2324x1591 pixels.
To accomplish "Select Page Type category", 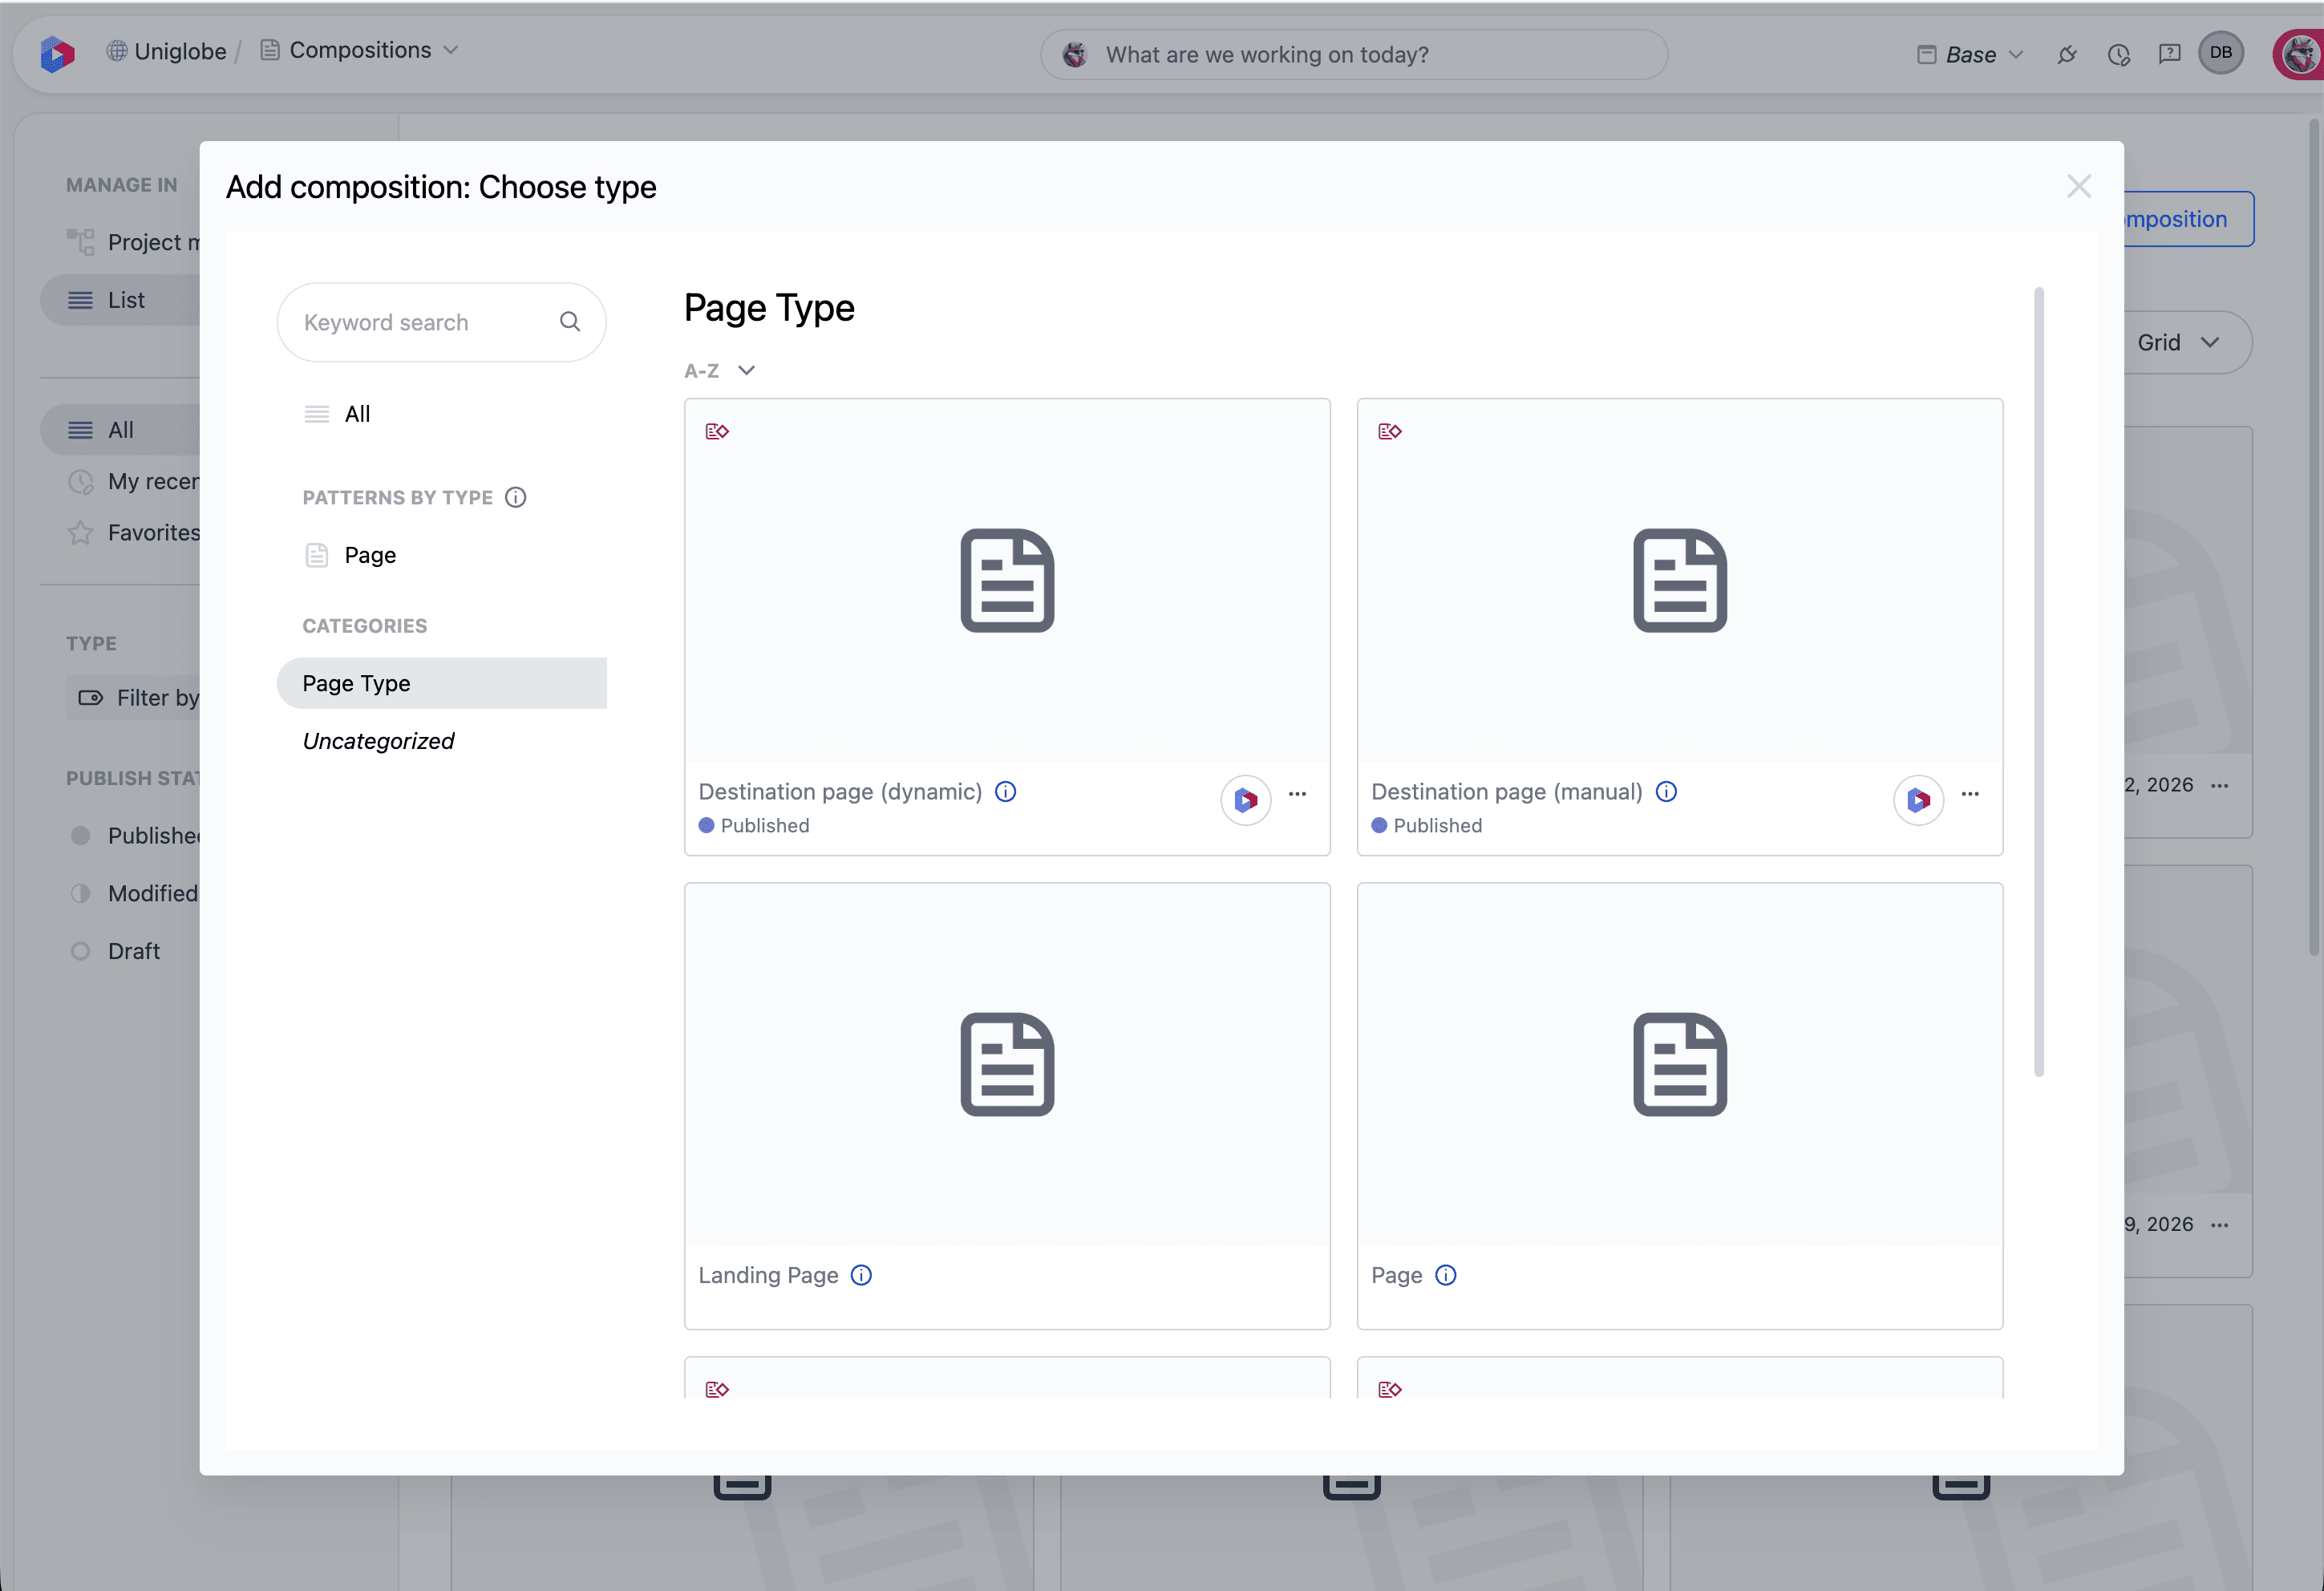I will (x=442, y=684).
